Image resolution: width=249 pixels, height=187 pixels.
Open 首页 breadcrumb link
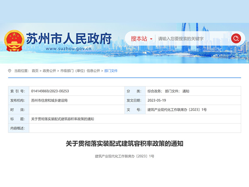(x=35, y=71)
